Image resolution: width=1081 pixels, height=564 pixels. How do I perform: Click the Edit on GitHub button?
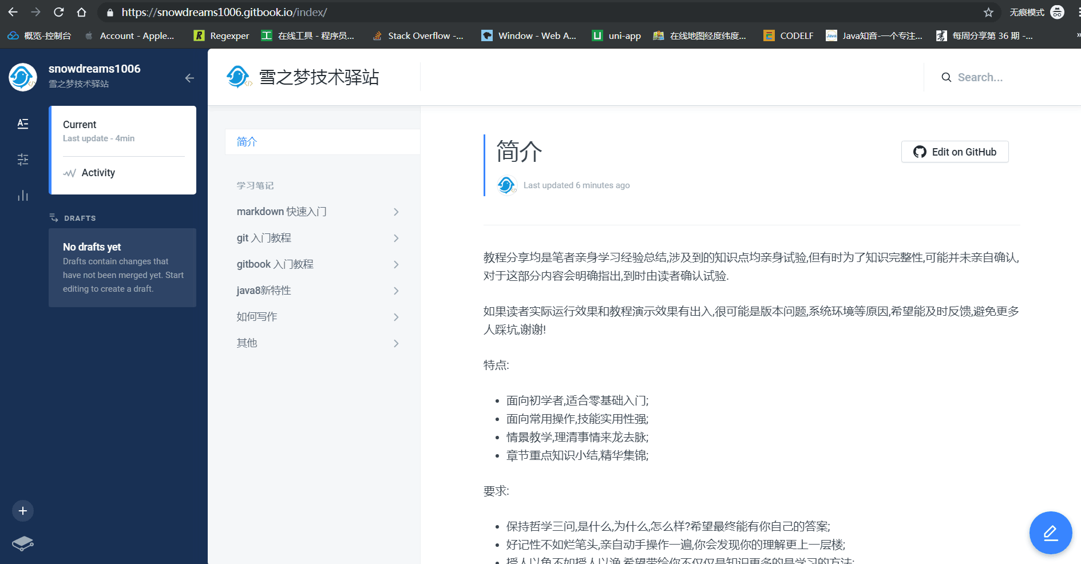(955, 152)
